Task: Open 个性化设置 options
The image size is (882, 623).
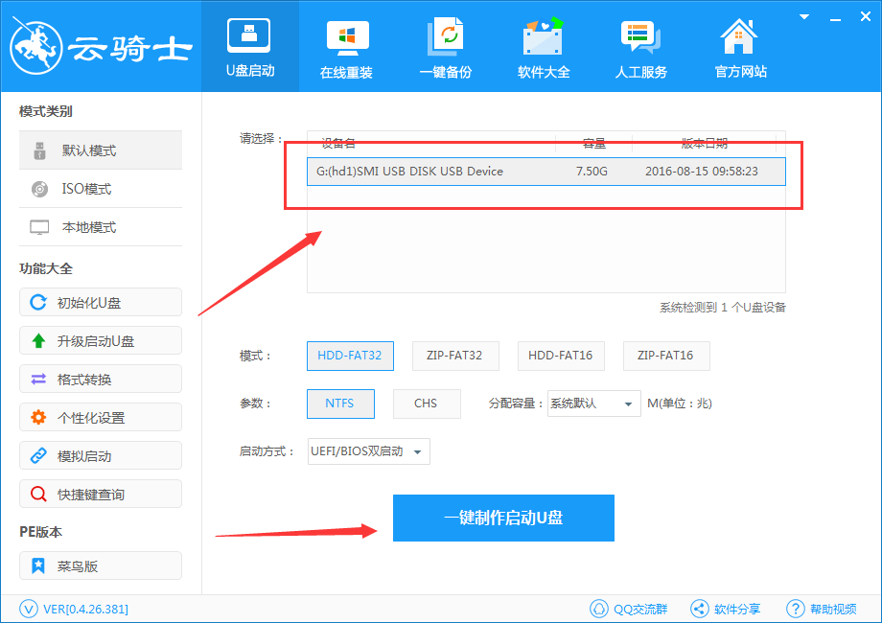Action: point(100,417)
